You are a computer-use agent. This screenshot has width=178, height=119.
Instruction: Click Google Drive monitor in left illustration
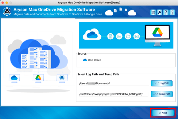point(38,78)
